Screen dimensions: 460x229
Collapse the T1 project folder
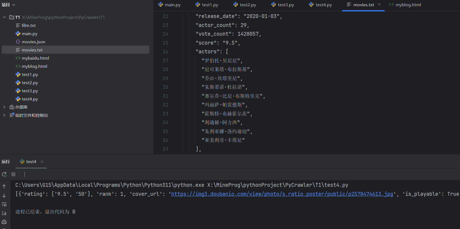(4, 17)
